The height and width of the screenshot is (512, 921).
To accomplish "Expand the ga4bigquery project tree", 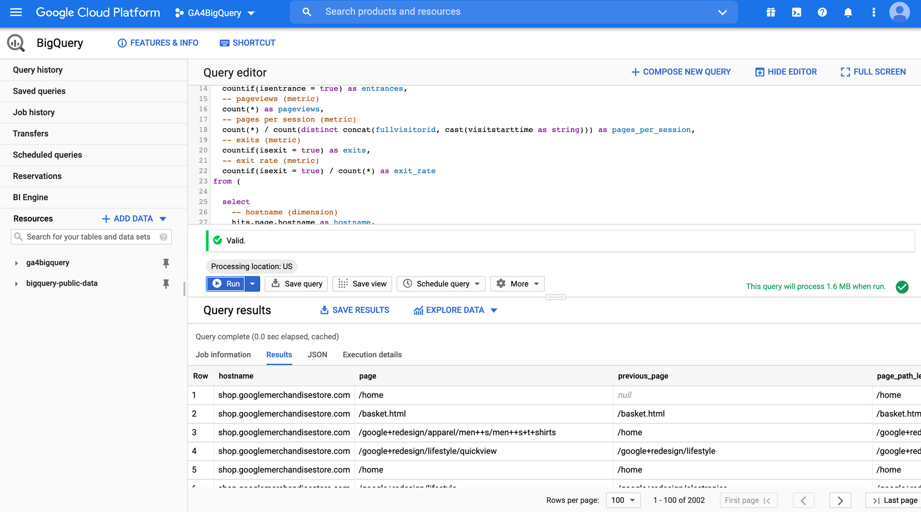I will 16,263.
